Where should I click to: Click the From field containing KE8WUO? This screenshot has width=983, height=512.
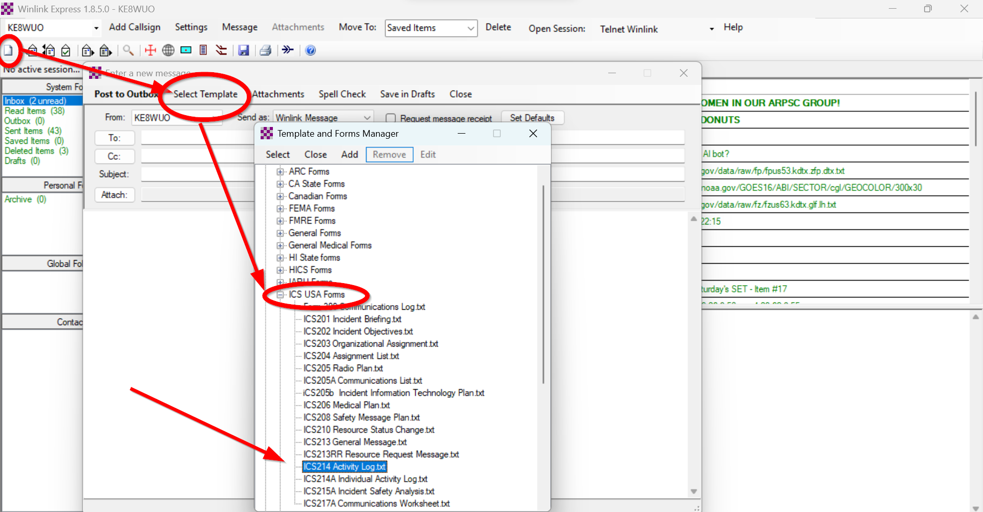(177, 118)
